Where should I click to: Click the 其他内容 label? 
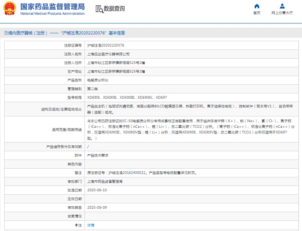[x=75, y=164]
